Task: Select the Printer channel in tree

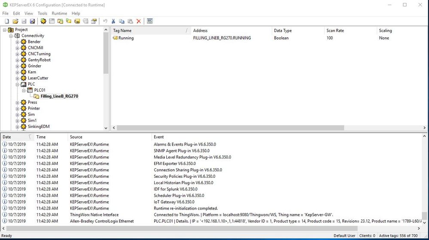Action: 34,108
